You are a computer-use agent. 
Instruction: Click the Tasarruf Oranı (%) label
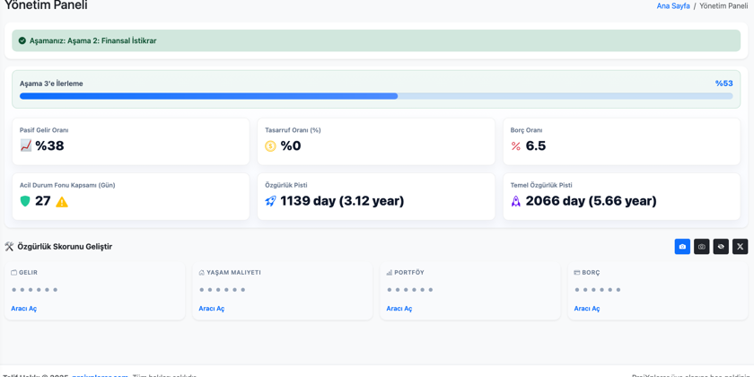[293, 130]
